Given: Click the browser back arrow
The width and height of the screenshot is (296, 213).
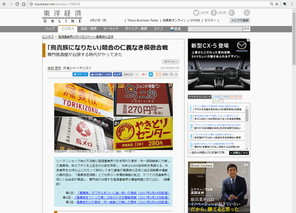Looking at the screenshot, I should point(5,4).
